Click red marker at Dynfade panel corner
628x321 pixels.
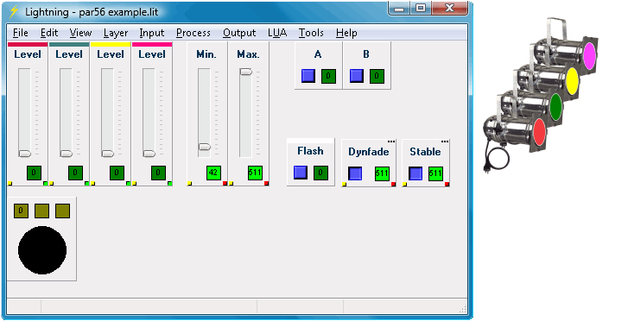[x=393, y=184]
